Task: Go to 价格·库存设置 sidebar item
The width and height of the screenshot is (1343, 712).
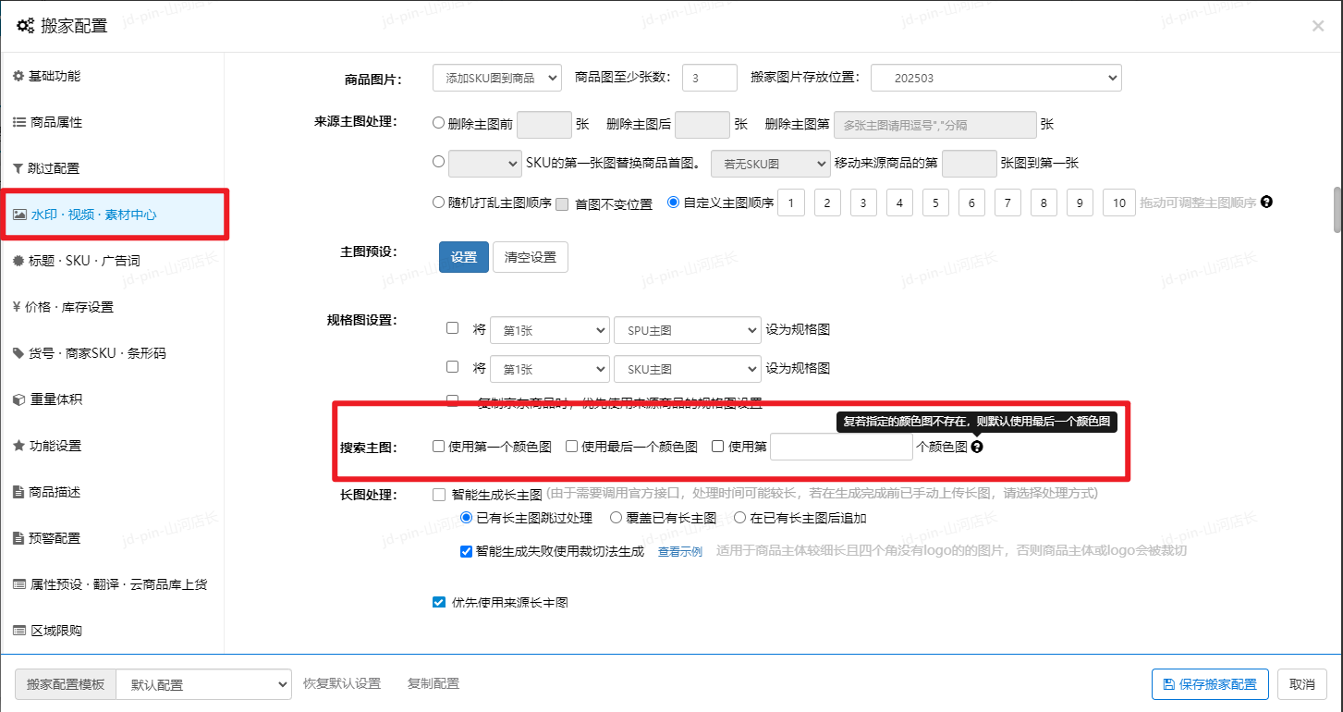Action: [69, 307]
